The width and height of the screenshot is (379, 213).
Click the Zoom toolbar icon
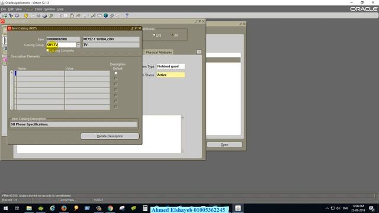[99, 16]
